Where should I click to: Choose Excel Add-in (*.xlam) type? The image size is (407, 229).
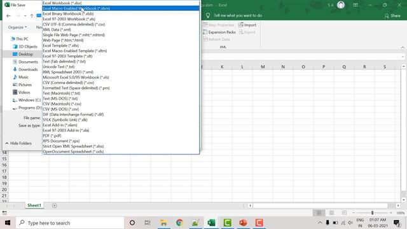(x=121, y=125)
